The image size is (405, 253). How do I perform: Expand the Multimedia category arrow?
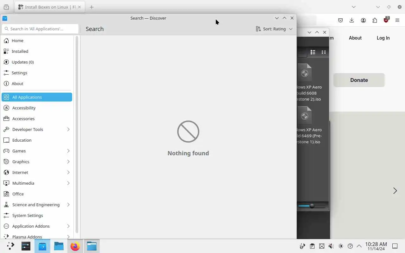(68, 183)
